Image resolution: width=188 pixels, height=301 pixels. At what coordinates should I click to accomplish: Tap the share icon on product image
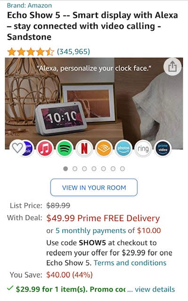coord(172,67)
